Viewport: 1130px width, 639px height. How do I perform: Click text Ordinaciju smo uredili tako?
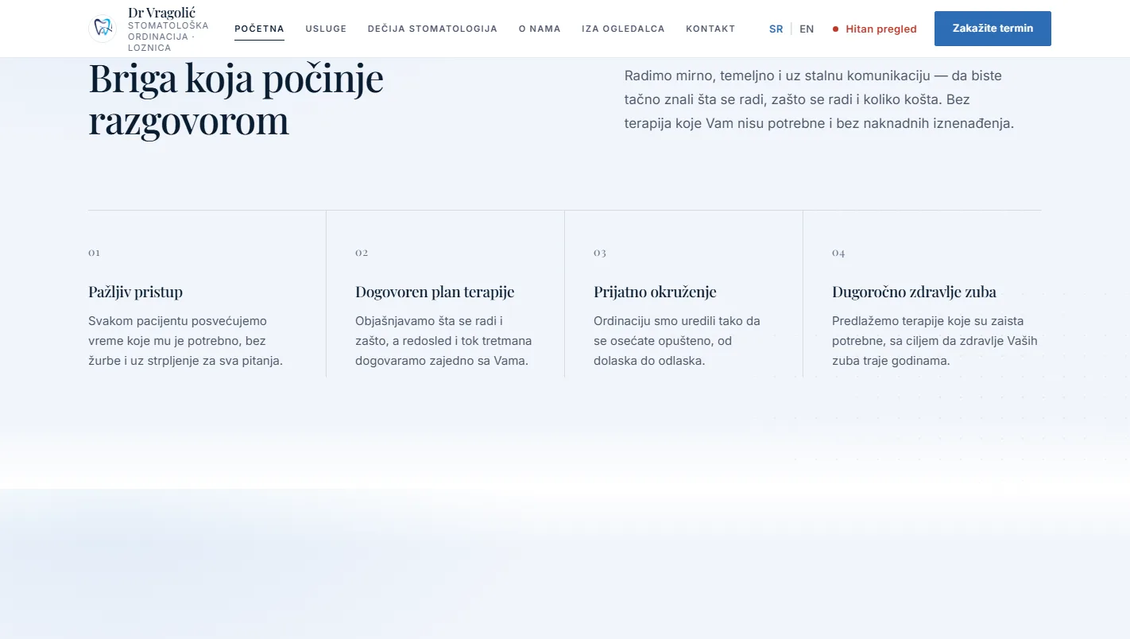677,341
